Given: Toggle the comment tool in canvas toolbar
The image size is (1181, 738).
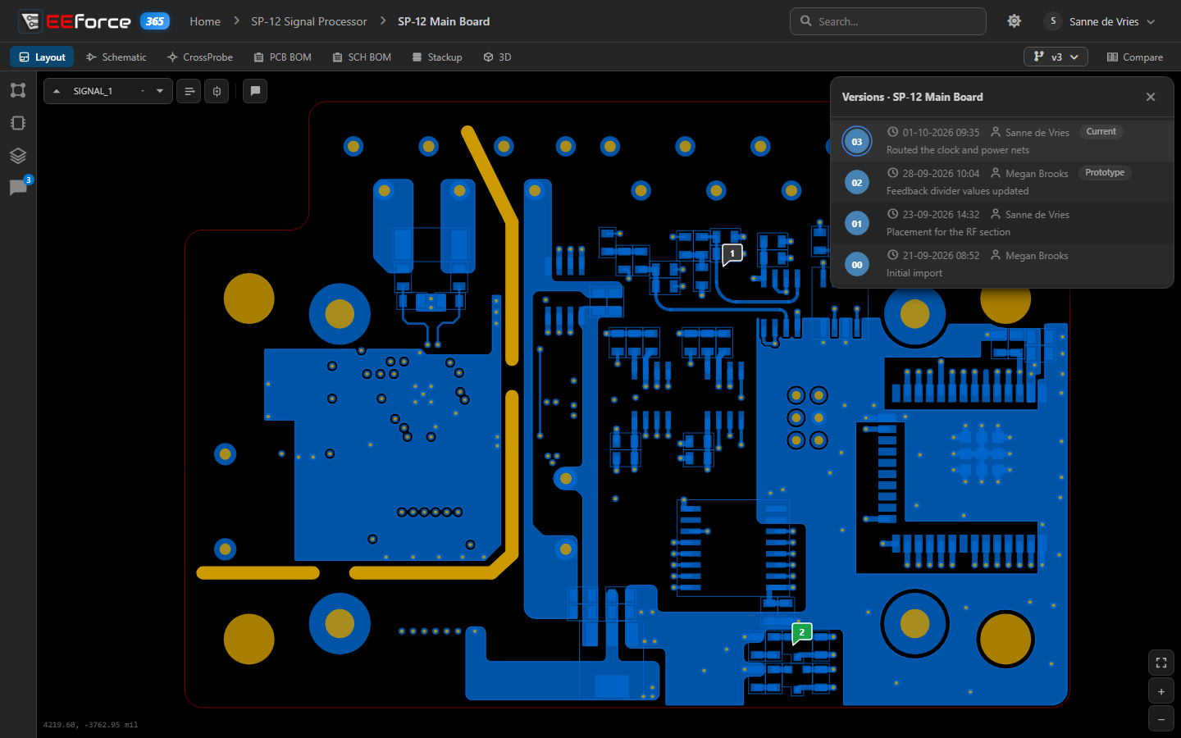Looking at the screenshot, I should [x=255, y=91].
